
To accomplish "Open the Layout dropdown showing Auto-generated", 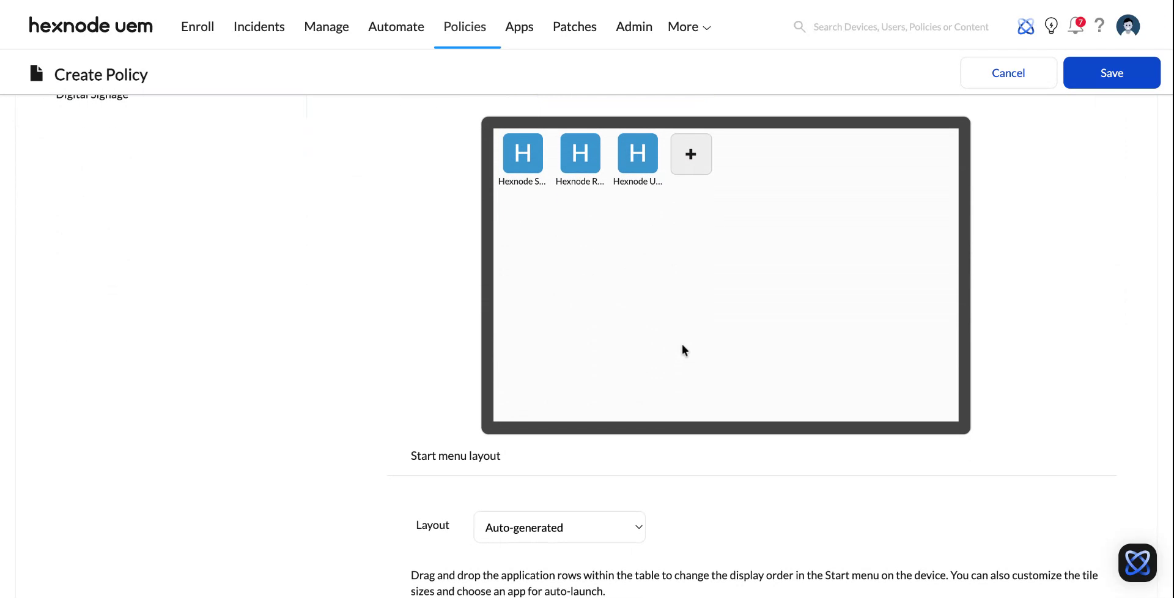I will pyautogui.click(x=559, y=526).
